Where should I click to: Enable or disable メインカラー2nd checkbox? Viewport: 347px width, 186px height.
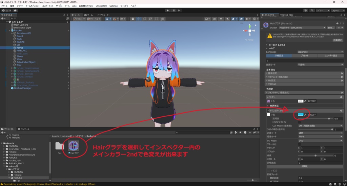tap(268, 111)
